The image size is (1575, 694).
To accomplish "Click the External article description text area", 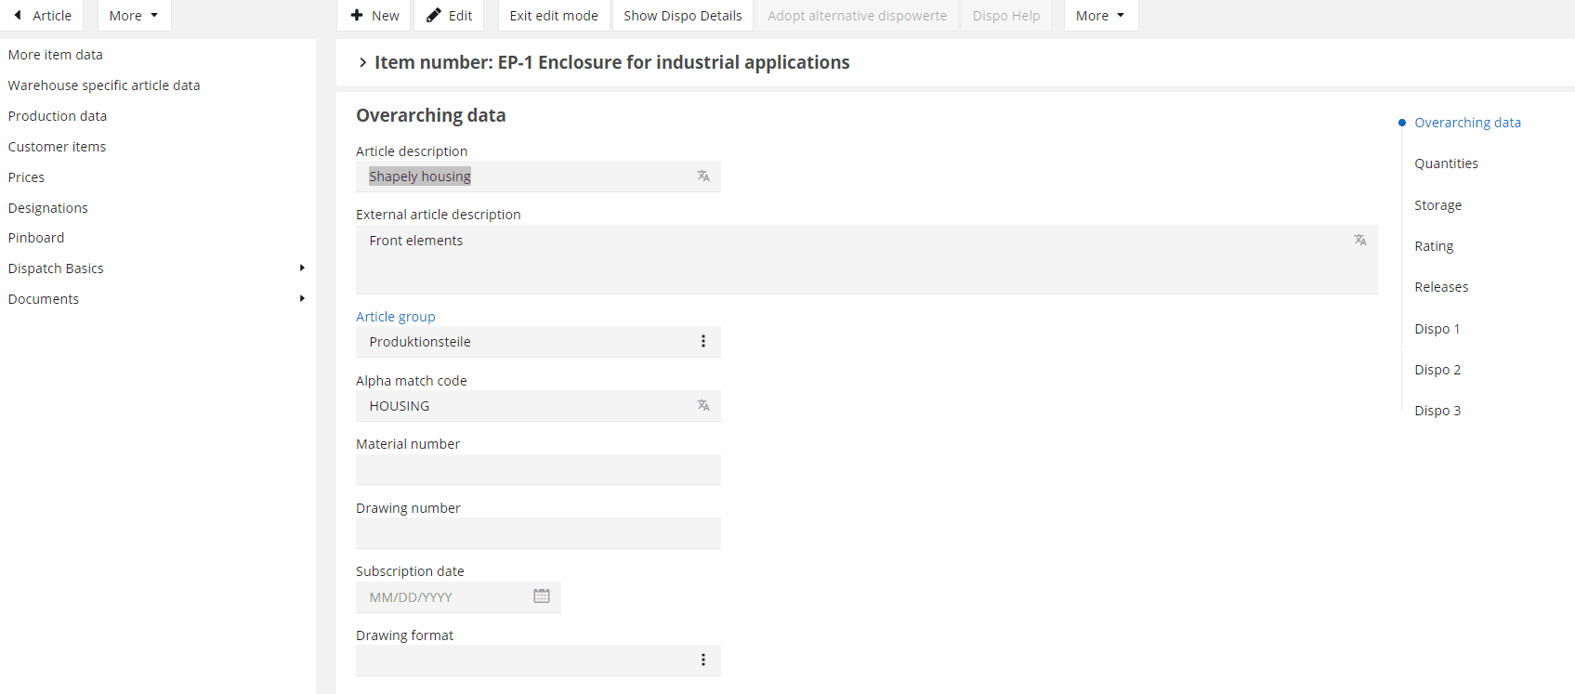I will point(866,259).
